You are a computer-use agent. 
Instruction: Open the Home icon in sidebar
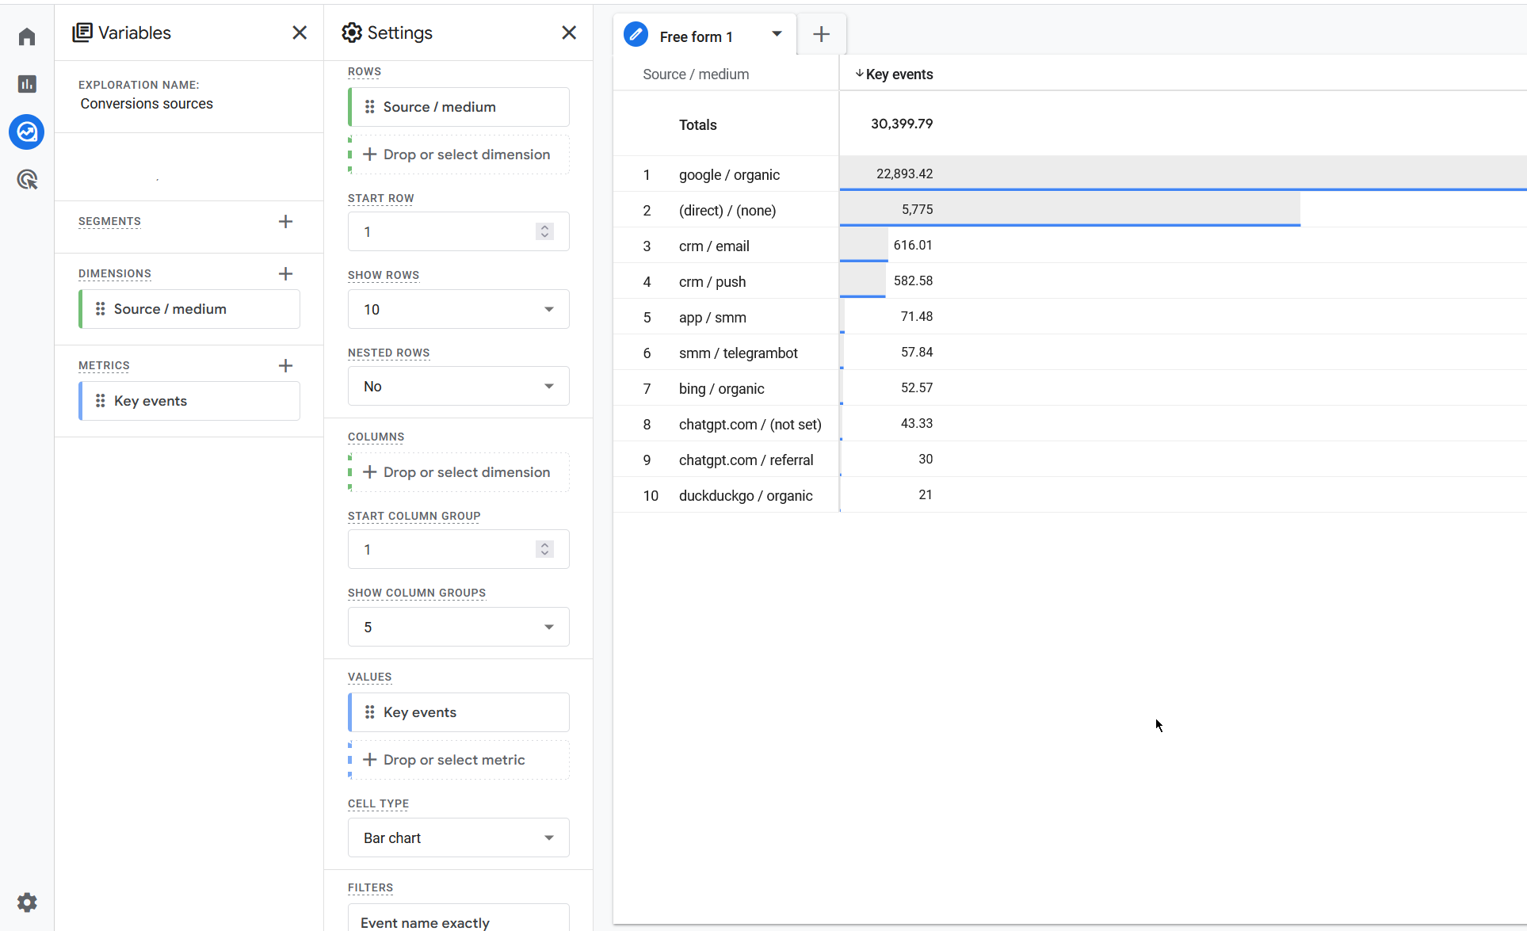pyautogui.click(x=27, y=36)
